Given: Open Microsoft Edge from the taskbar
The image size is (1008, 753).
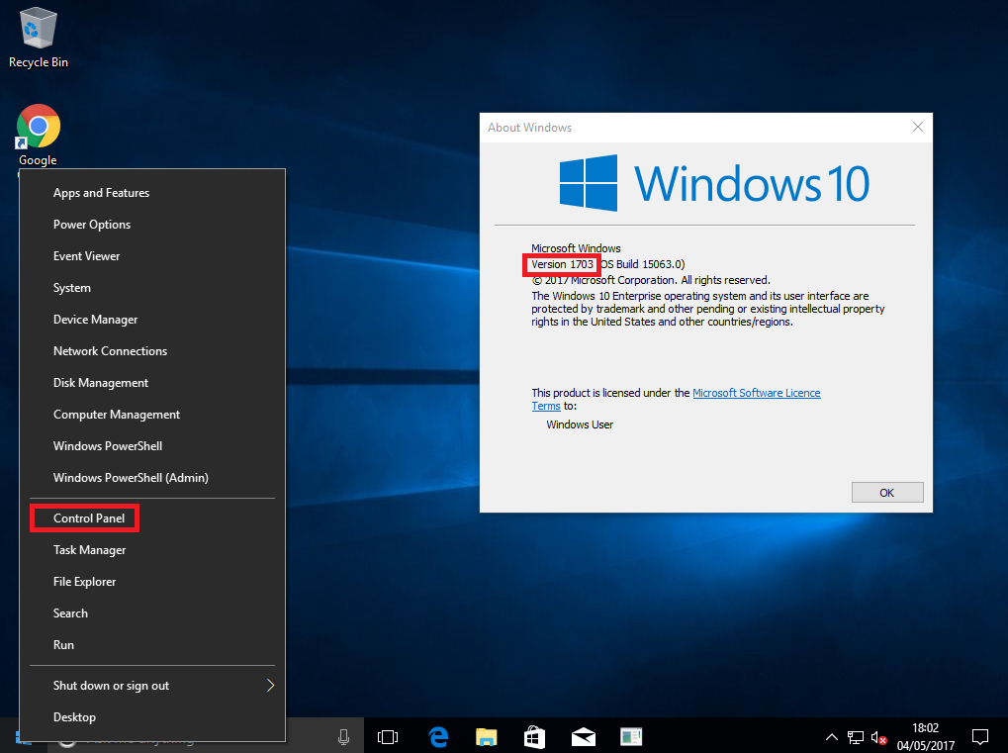Looking at the screenshot, I should tap(438, 736).
